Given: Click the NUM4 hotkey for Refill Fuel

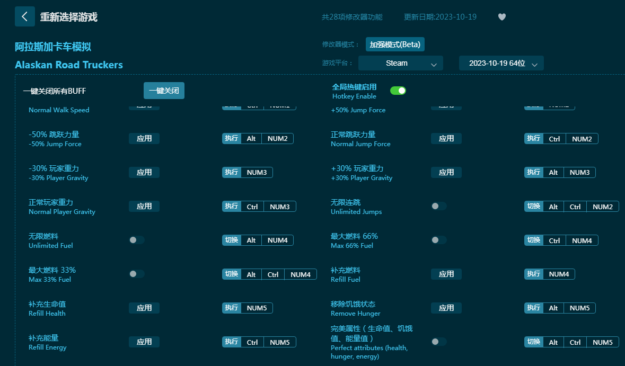Looking at the screenshot, I should click(x=559, y=274).
